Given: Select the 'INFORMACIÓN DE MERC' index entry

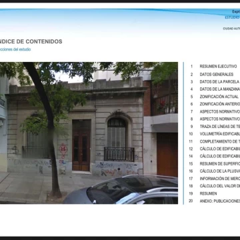Looking at the screenshot, I should (x=220, y=179).
